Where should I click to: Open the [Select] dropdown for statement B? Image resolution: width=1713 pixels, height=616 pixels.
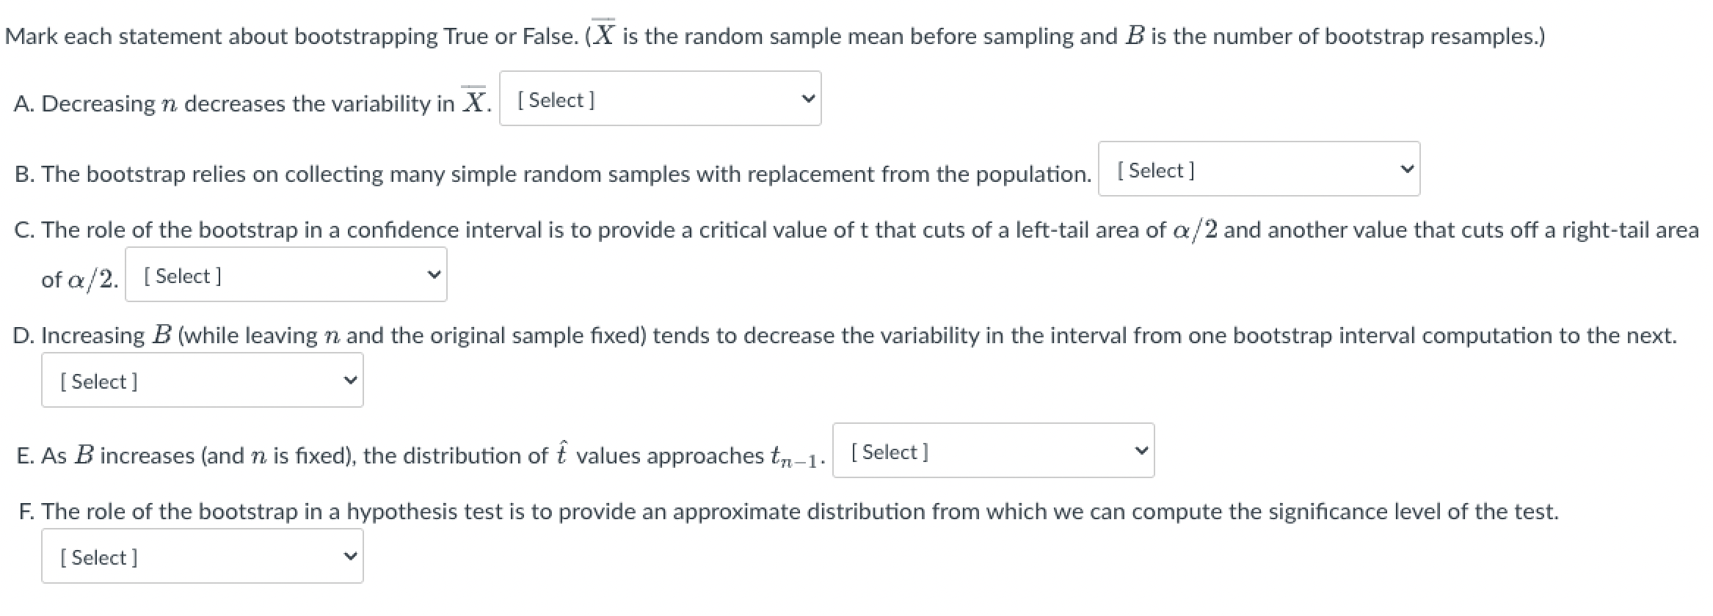tap(1258, 169)
